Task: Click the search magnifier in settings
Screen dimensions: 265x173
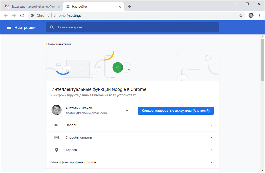Action: click(x=52, y=27)
